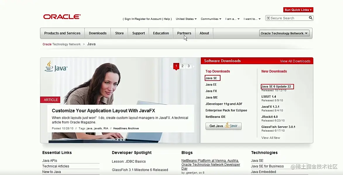Open New to Java link
343x175 pixels.
tap(51, 172)
